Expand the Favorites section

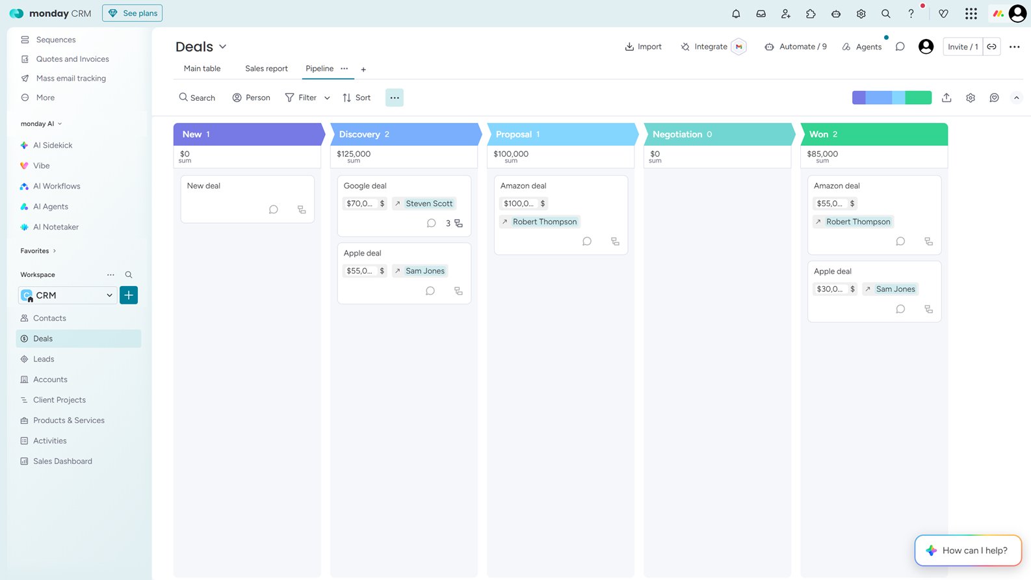point(38,251)
